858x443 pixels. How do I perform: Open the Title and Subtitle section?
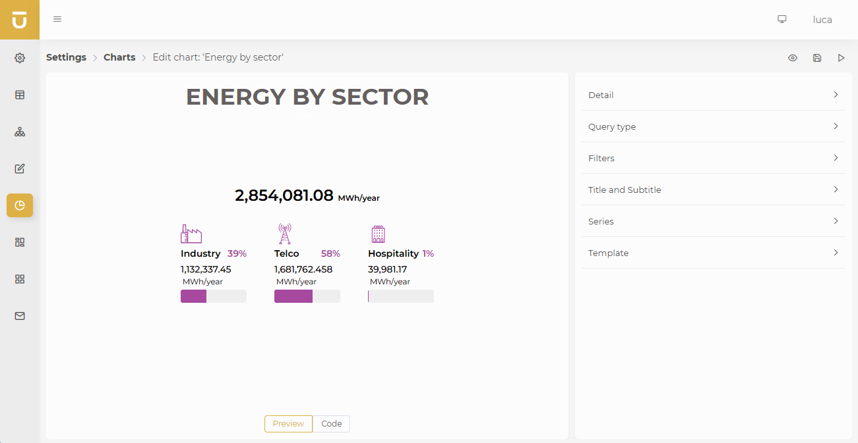tap(713, 190)
